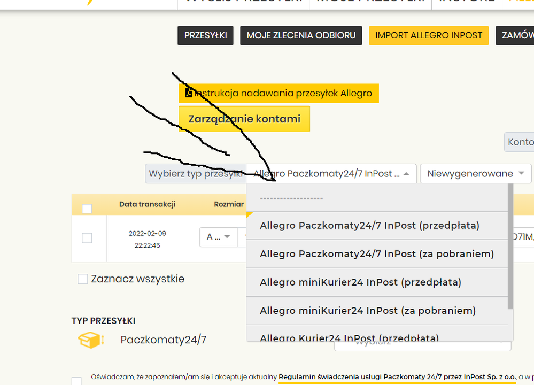The width and height of the screenshot is (534, 385).
Task: Collapse the Allegro Paczkomaty24/7 InPost dropdown
Action: pos(331,174)
